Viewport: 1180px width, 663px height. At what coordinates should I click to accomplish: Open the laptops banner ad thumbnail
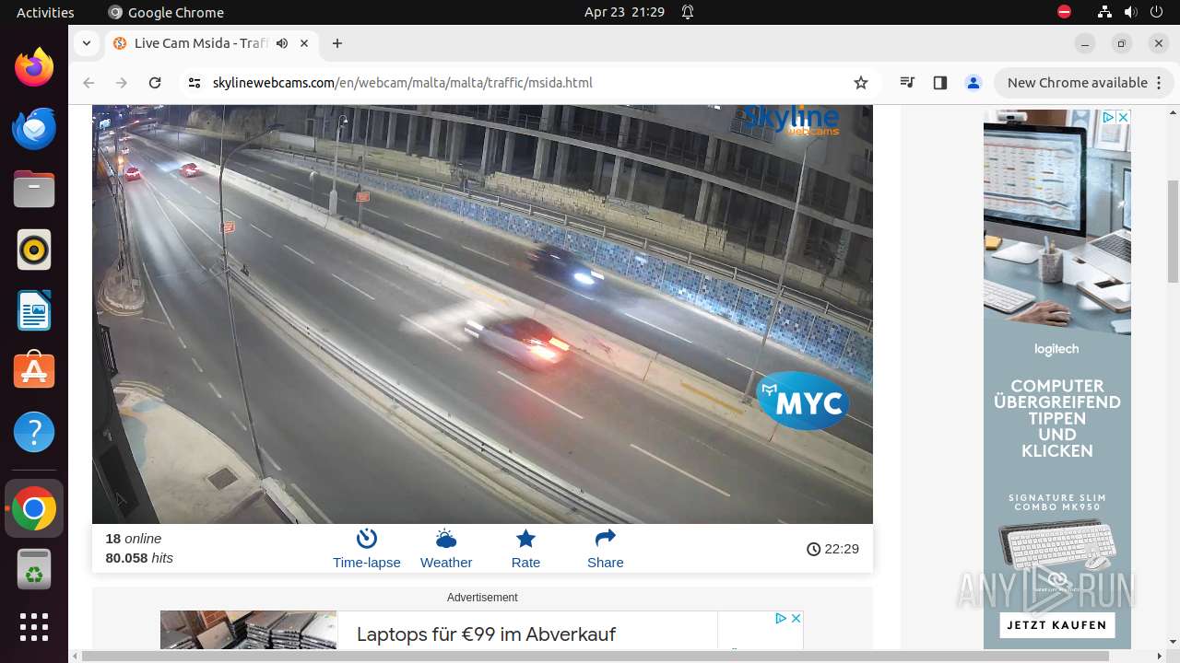coord(248,630)
